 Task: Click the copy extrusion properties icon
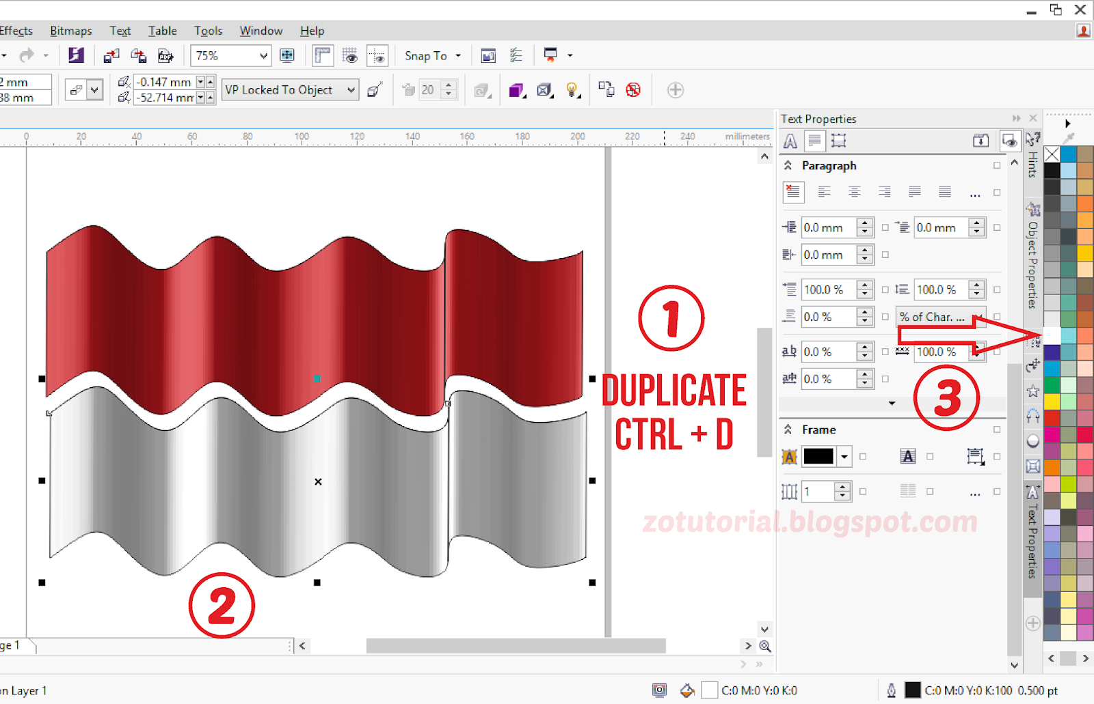point(606,89)
